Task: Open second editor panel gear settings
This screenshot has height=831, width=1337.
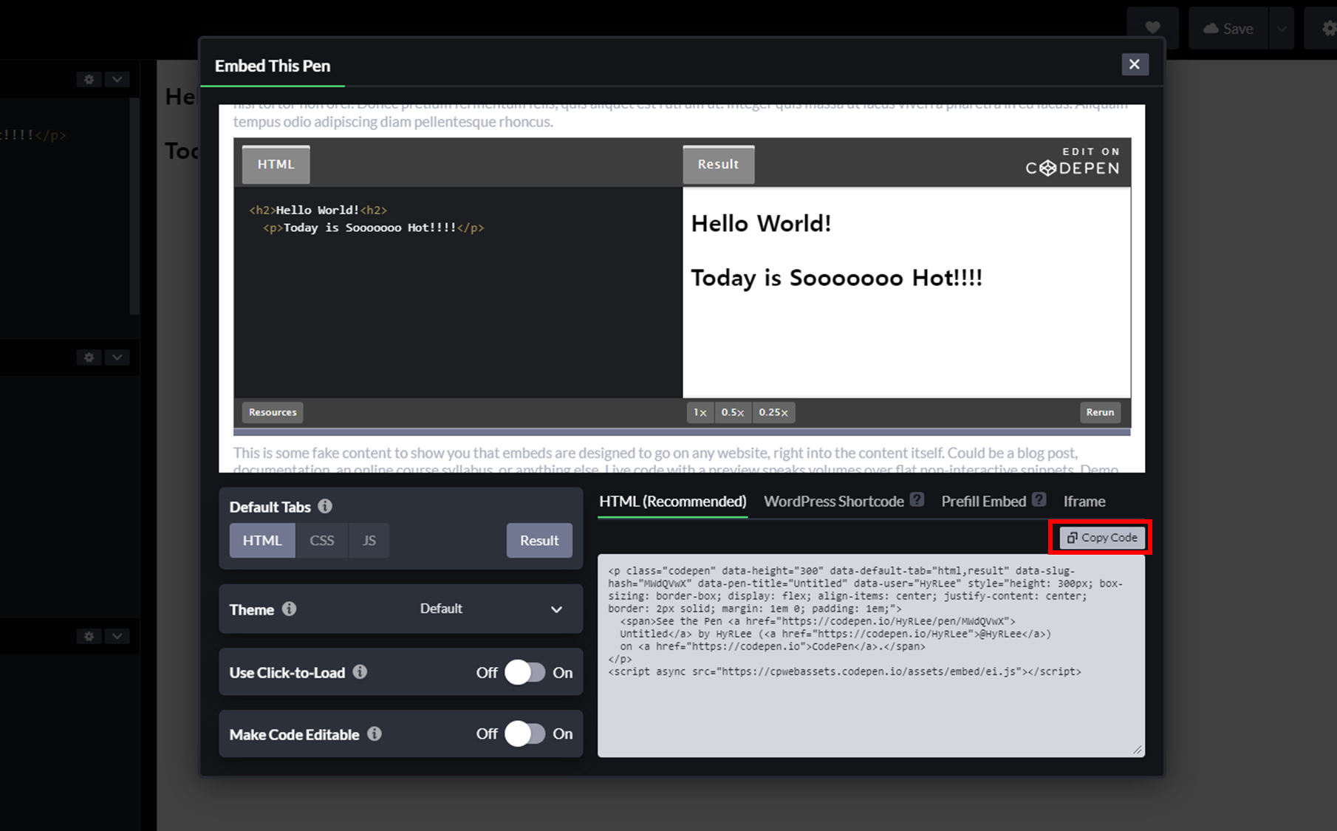Action: tap(89, 358)
